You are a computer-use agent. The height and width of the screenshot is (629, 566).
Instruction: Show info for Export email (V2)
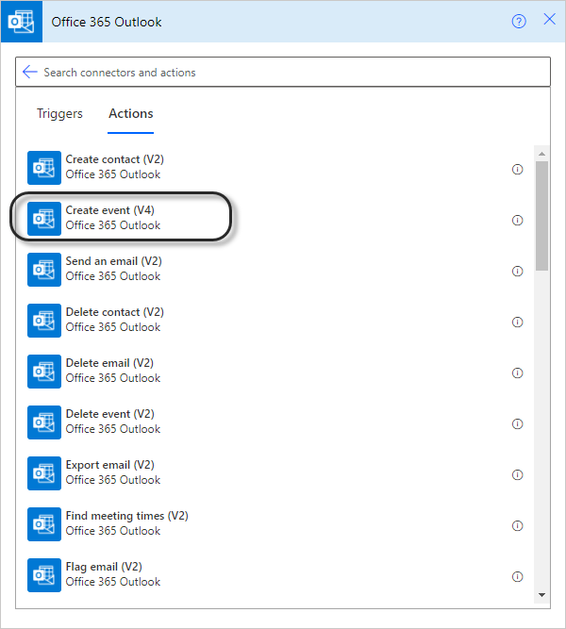click(518, 475)
